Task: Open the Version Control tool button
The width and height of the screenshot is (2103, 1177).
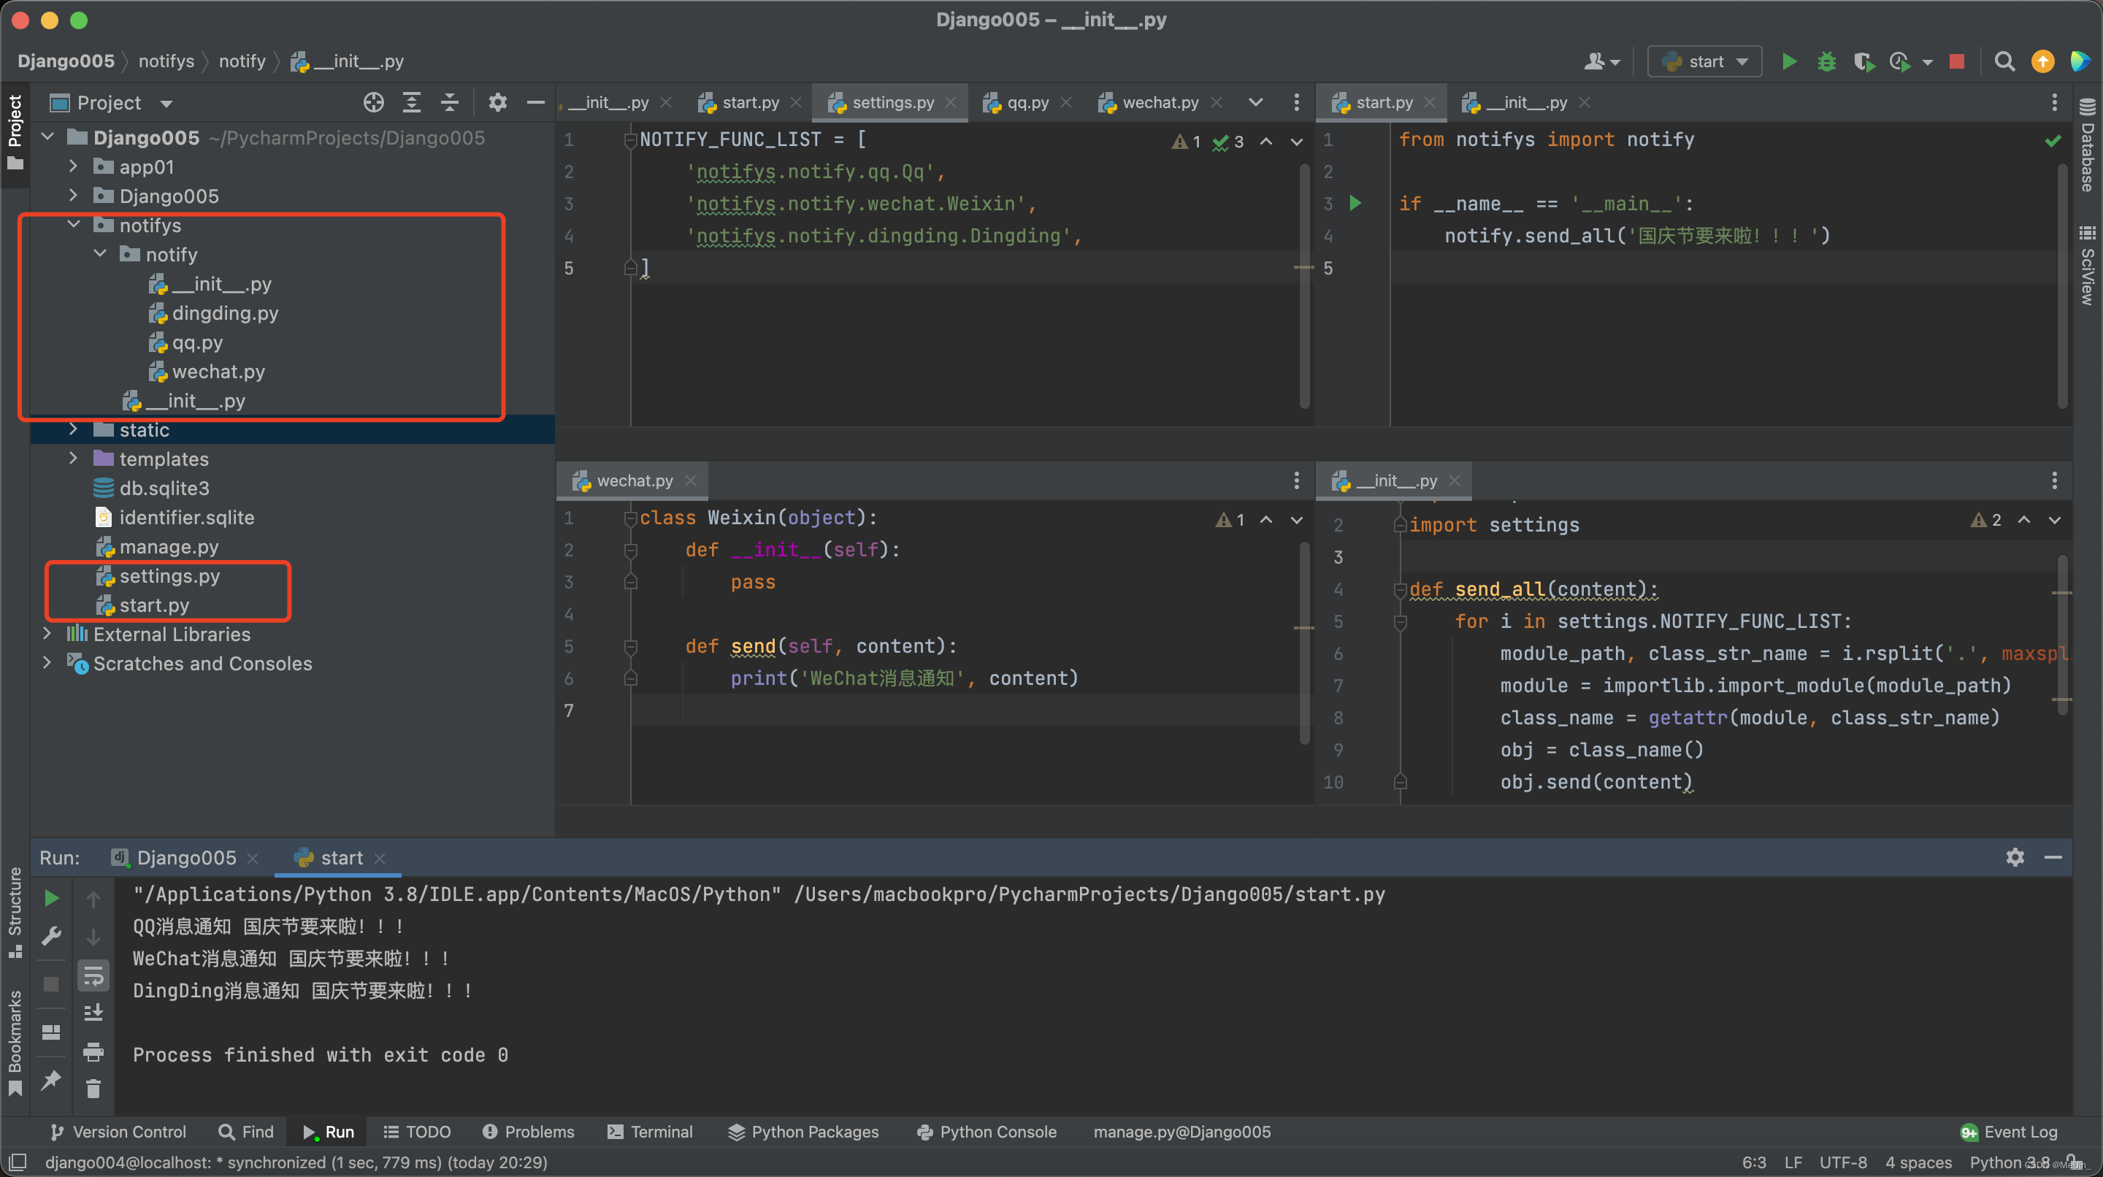Action: [118, 1131]
